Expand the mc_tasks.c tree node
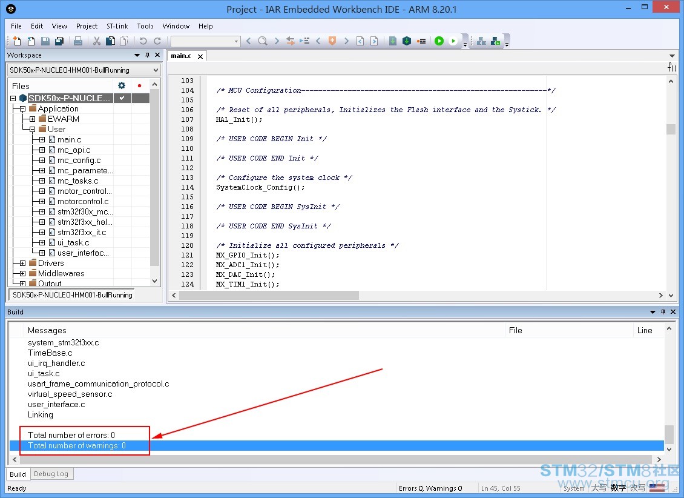684x498 pixels. tap(42, 181)
